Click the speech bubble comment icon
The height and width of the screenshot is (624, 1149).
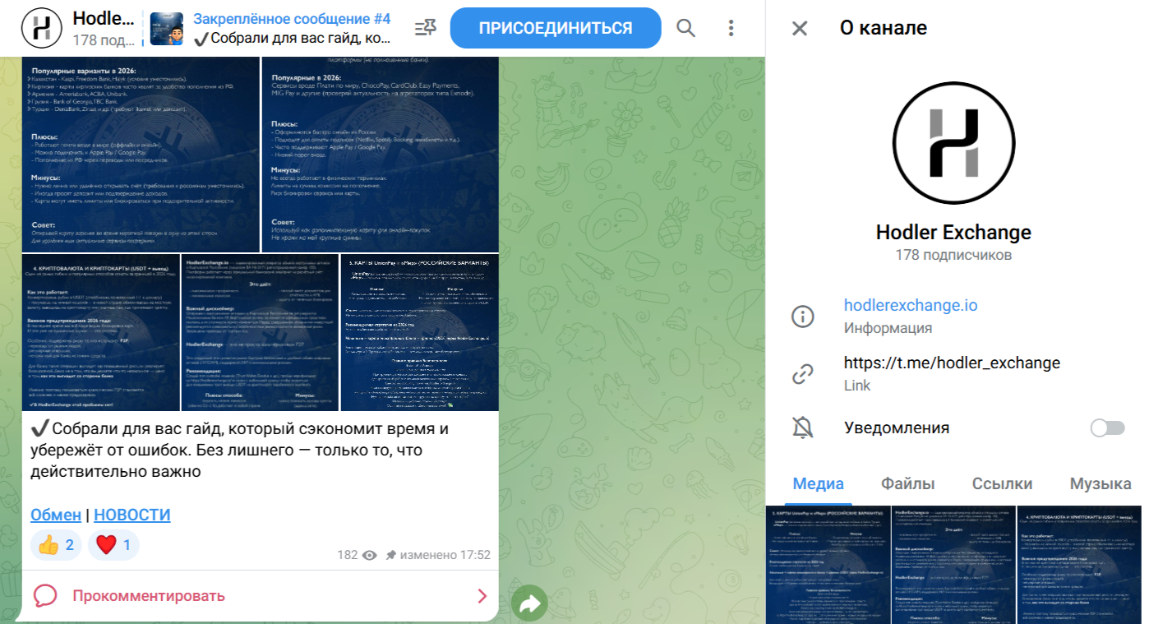[46, 596]
